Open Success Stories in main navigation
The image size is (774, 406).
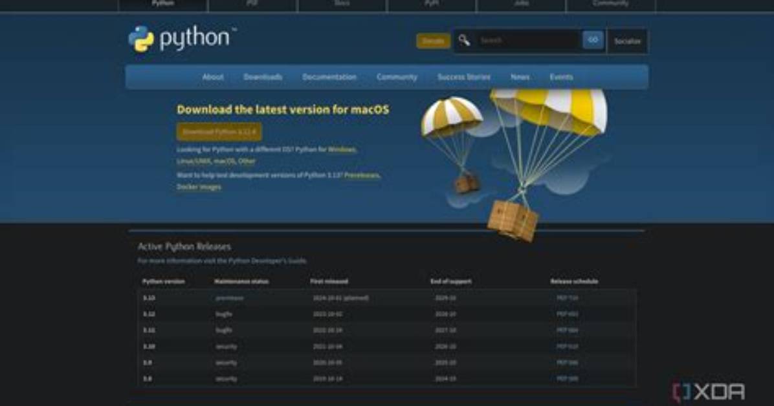click(x=464, y=77)
